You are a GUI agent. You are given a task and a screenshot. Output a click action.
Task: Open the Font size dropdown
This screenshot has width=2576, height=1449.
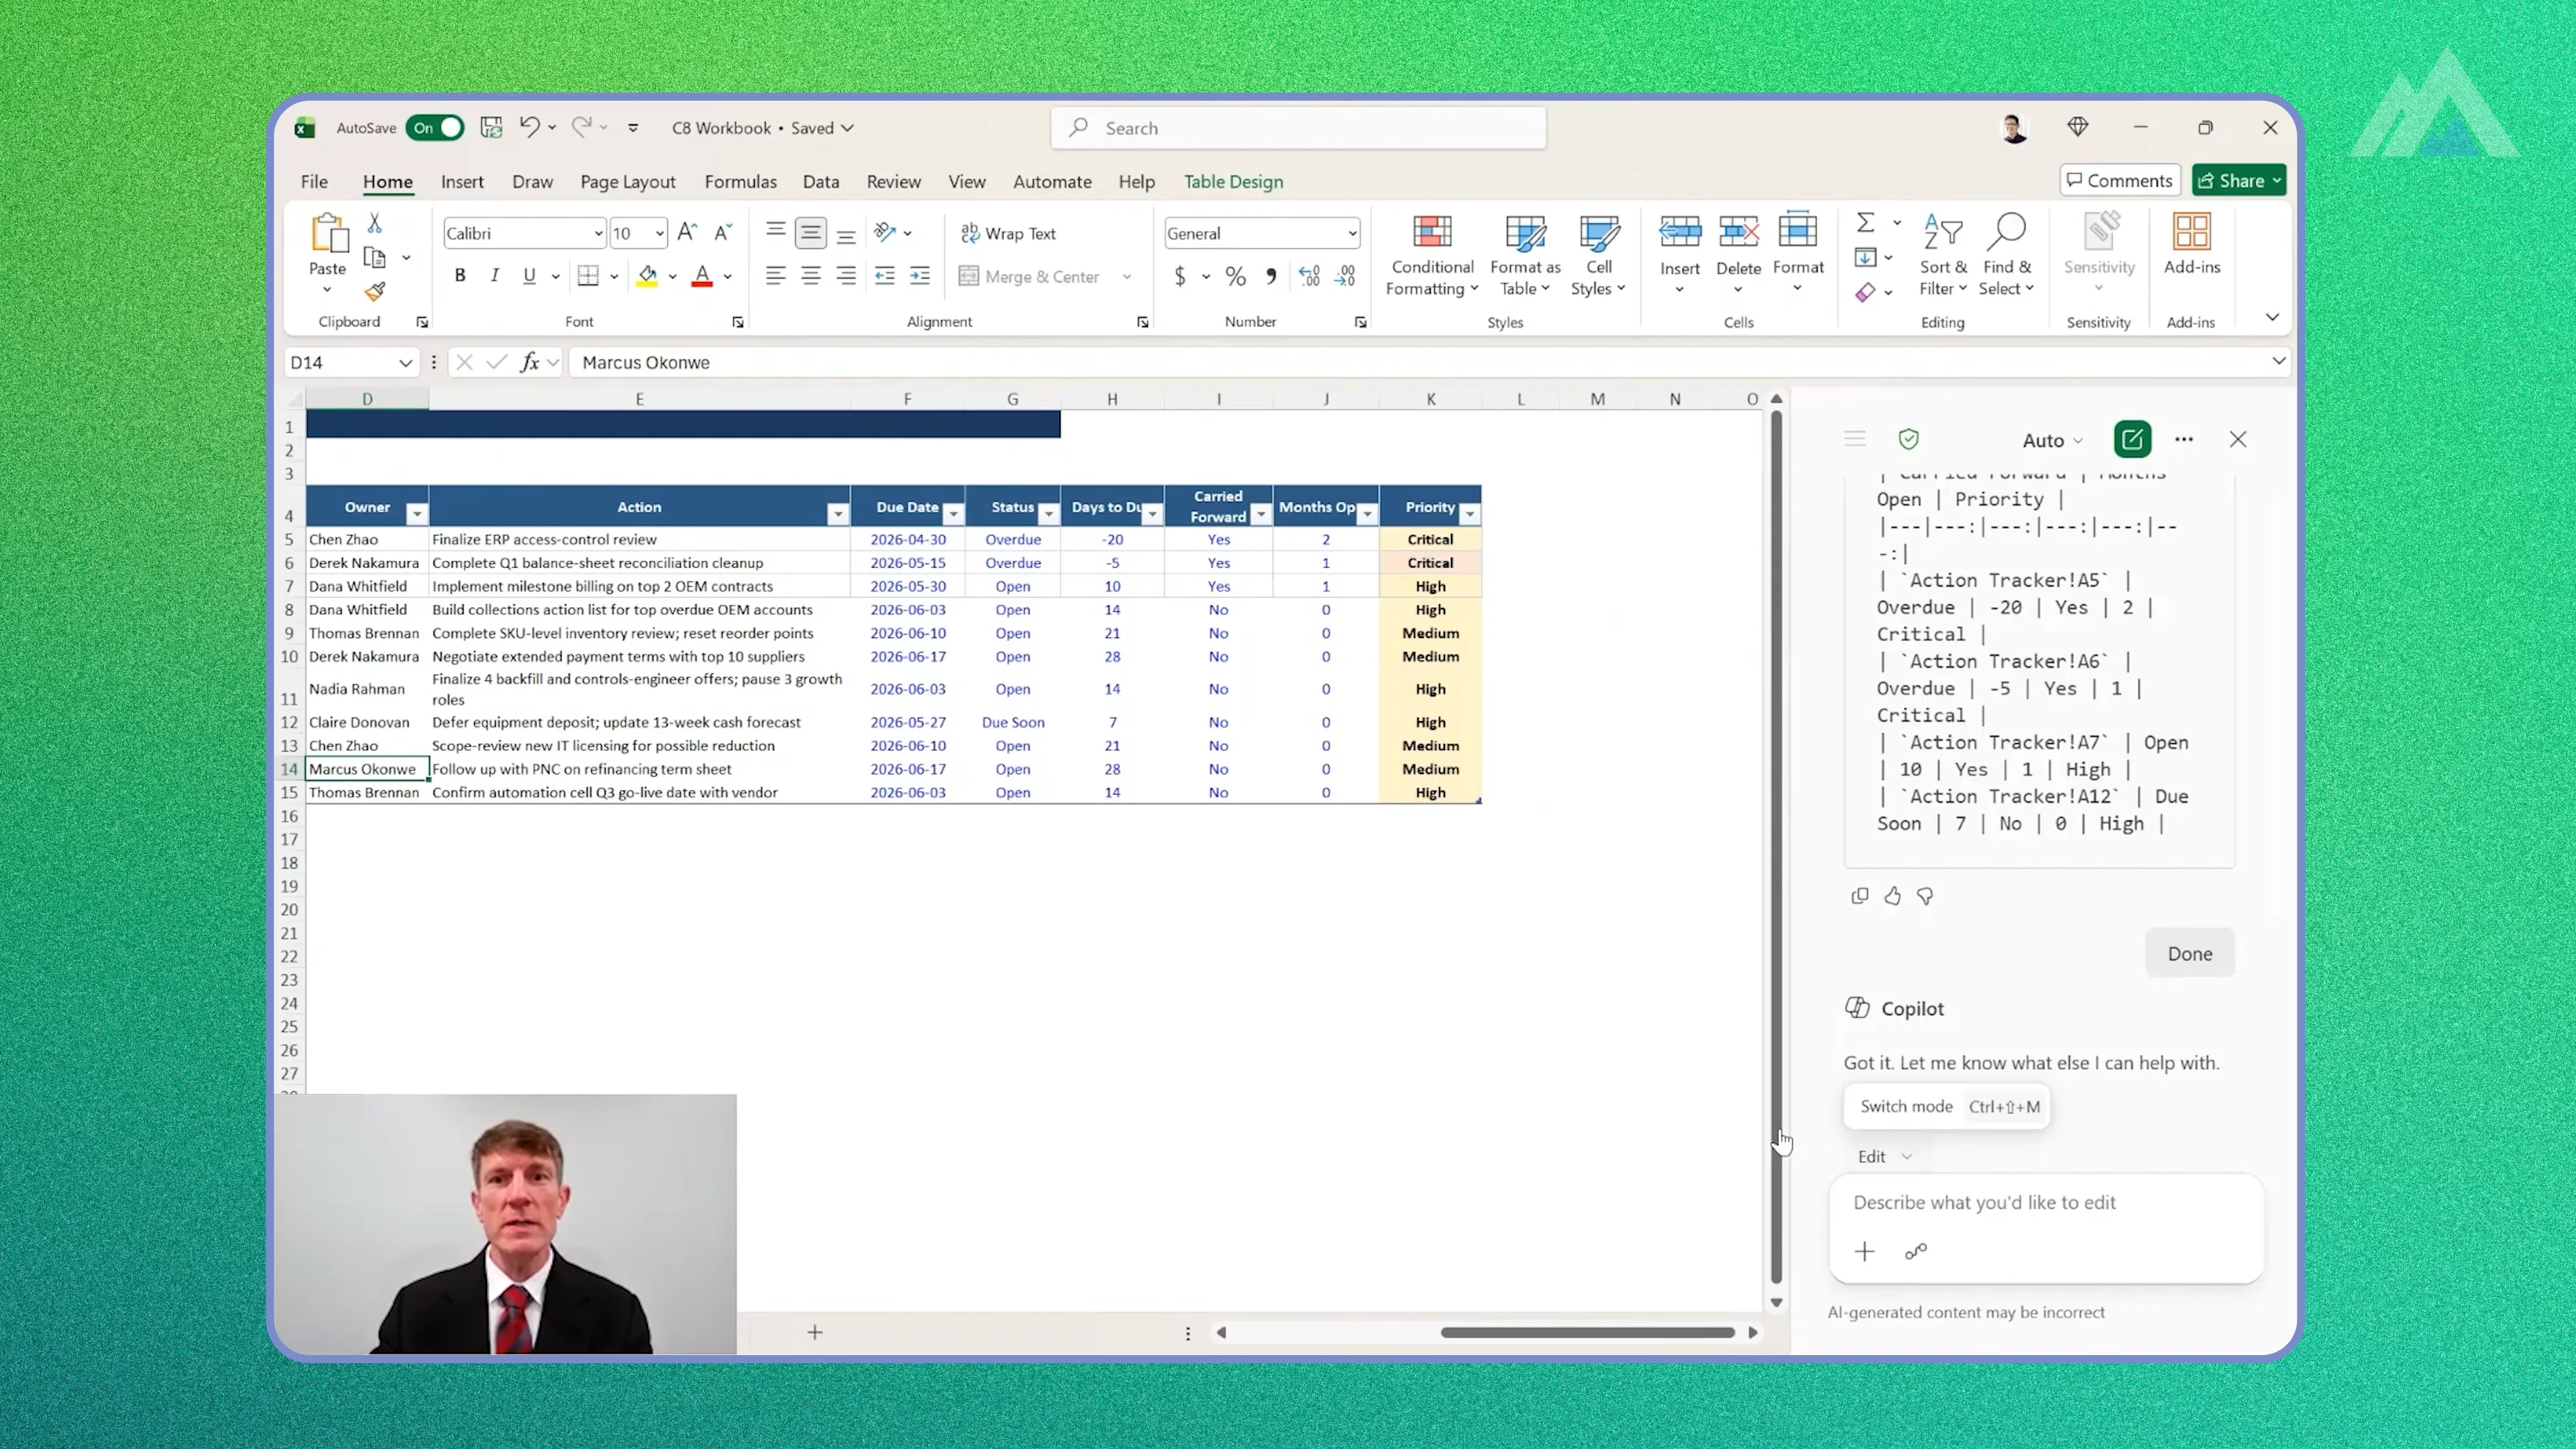[x=660, y=234]
